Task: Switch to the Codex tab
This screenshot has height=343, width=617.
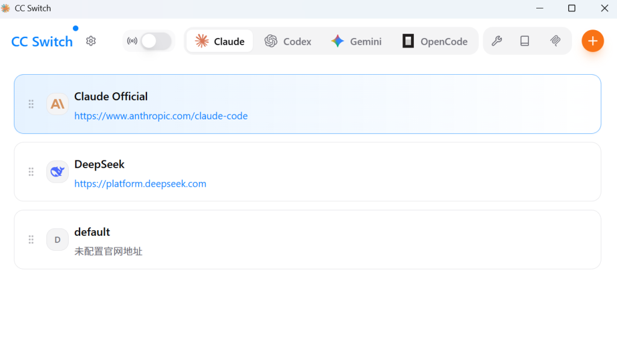Action: point(288,41)
